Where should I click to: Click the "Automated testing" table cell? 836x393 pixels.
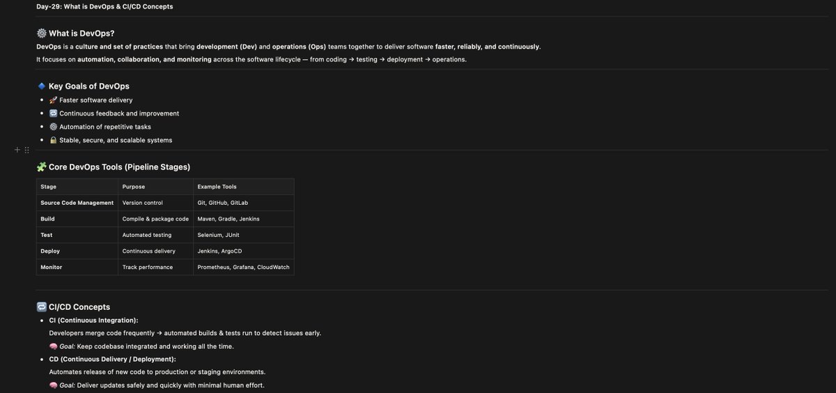(x=155, y=235)
